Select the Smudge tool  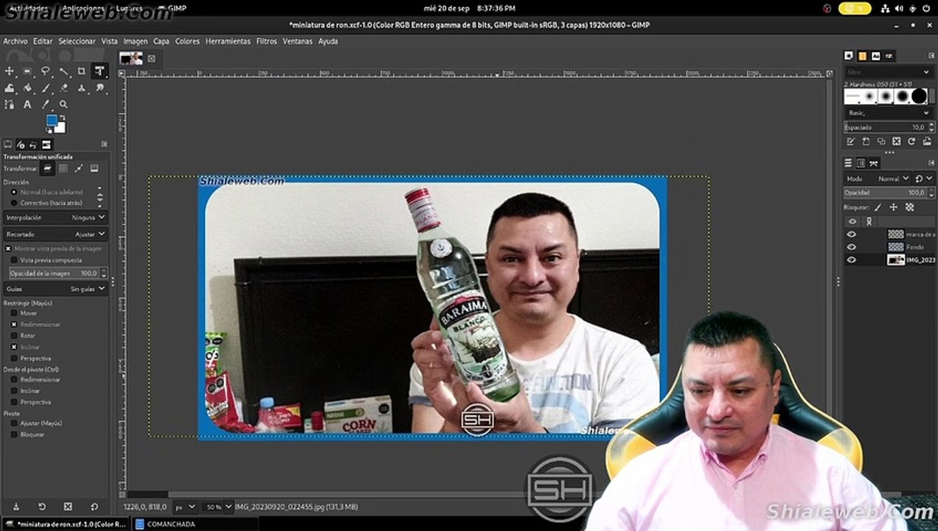[100, 88]
